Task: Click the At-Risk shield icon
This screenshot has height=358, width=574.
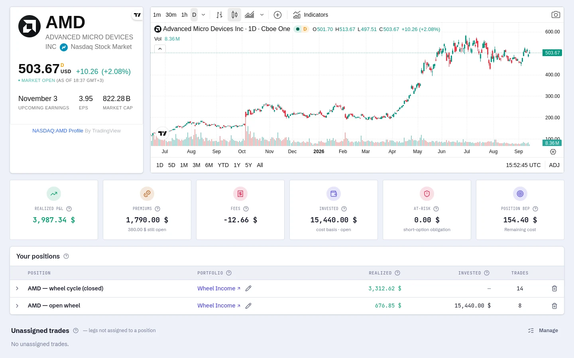Action: 427,194
